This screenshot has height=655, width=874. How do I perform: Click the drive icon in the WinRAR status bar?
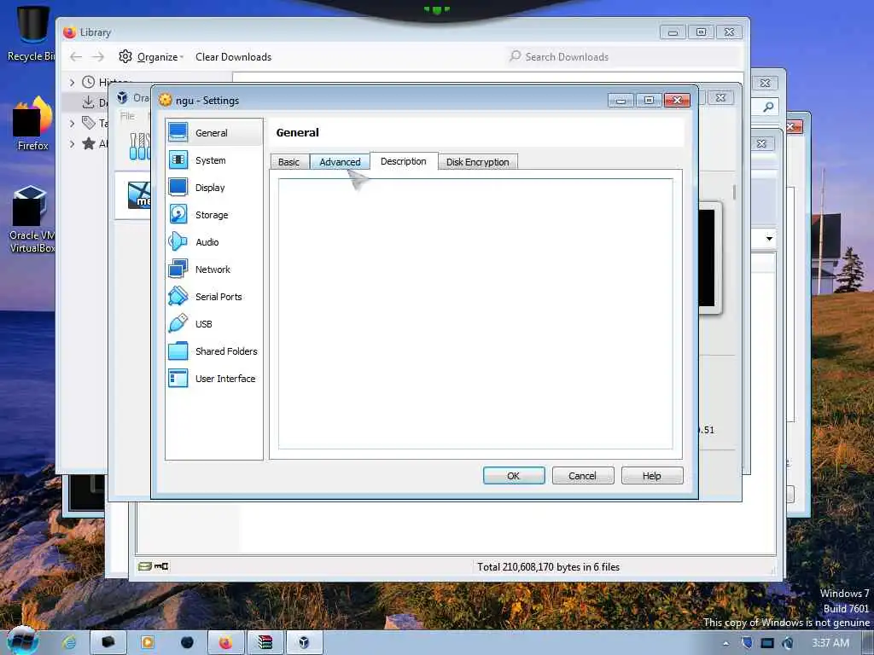pos(145,566)
